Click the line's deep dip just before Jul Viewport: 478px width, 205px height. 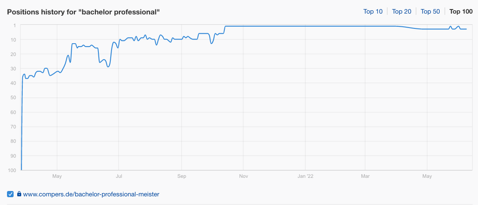(108, 66)
